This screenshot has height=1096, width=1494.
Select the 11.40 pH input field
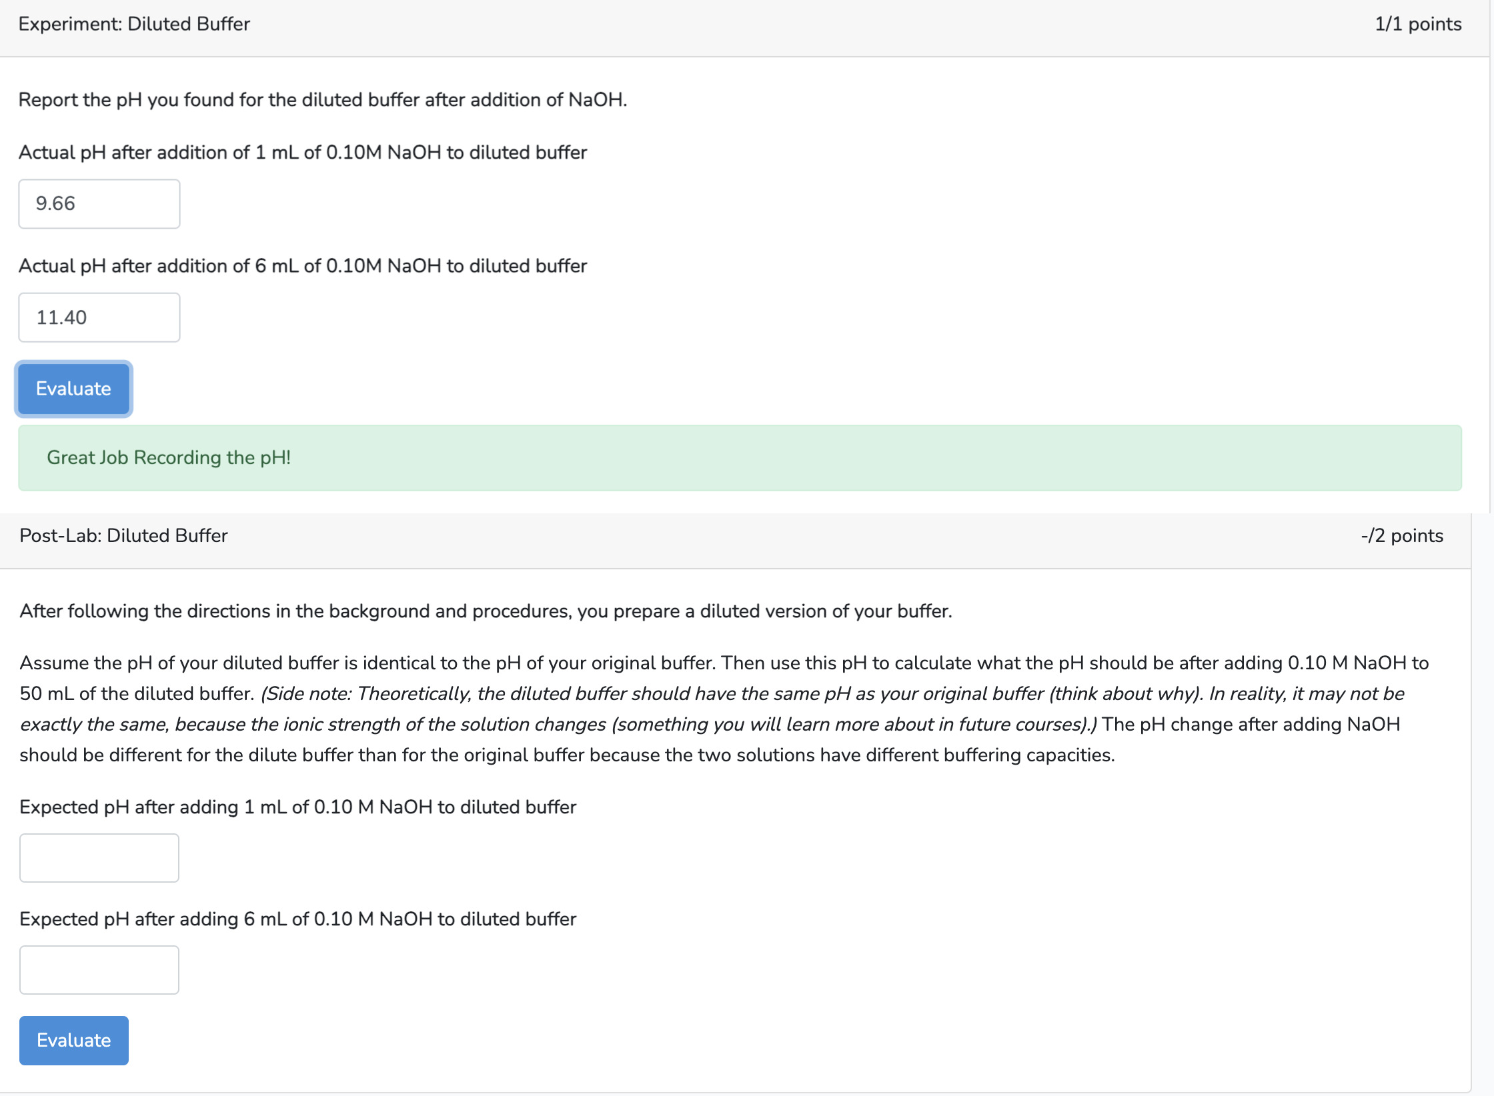[x=99, y=317]
